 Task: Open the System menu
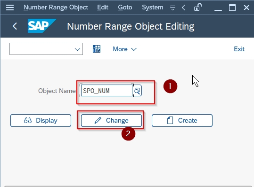(x=153, y=8)
